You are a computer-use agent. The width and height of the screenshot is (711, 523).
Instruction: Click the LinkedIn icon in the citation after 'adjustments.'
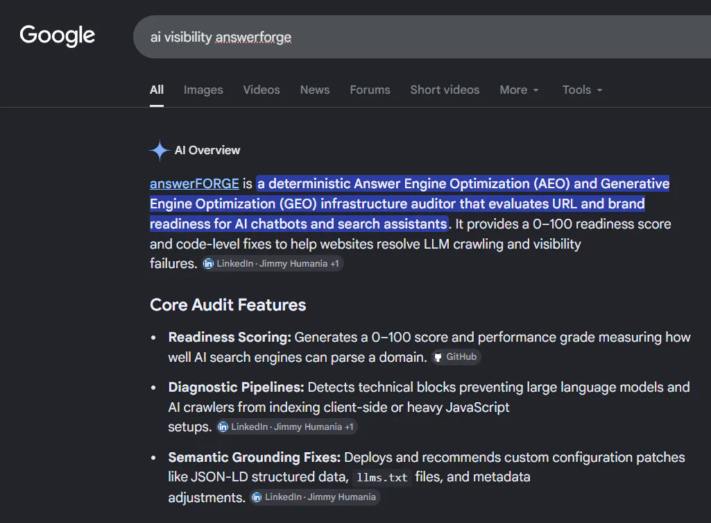point(257,497)
